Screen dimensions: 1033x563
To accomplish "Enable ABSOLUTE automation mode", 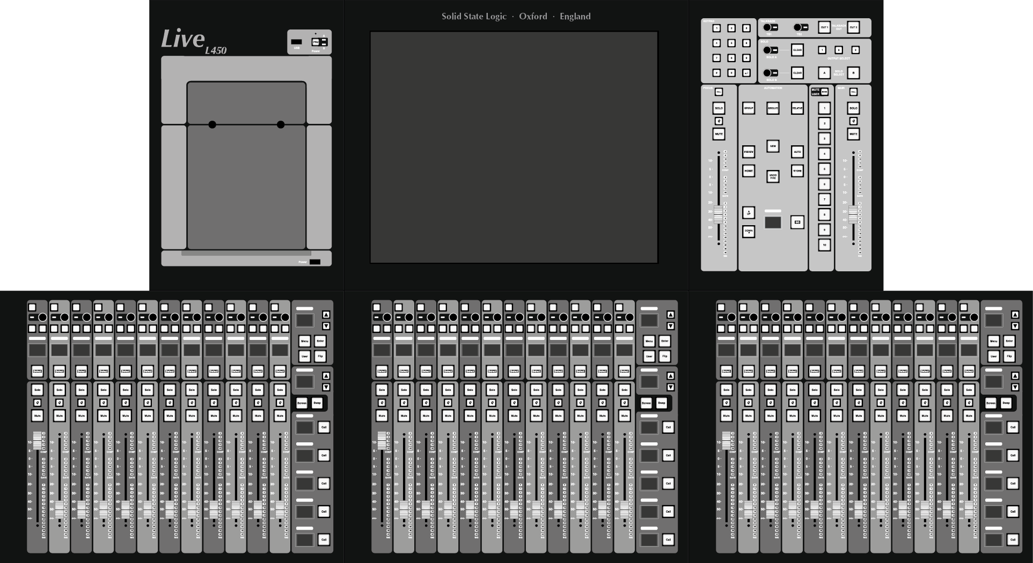I will [x=773, y=108].
